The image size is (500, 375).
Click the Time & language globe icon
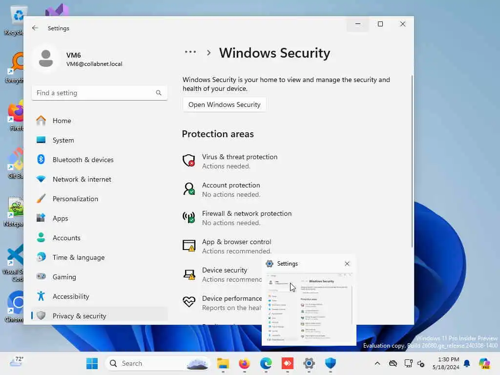[41, 257]
